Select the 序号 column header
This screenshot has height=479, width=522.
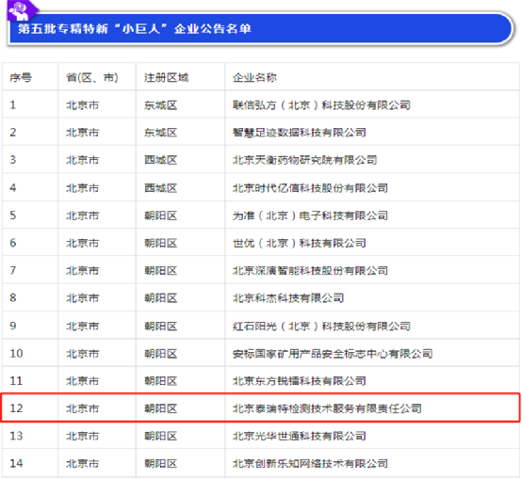coord(21,78)
